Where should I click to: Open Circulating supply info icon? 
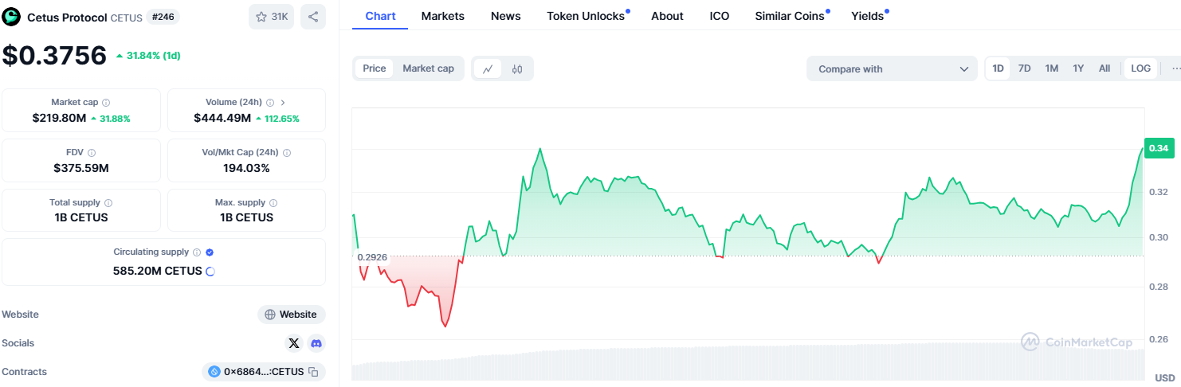click(x=197, y=252)
